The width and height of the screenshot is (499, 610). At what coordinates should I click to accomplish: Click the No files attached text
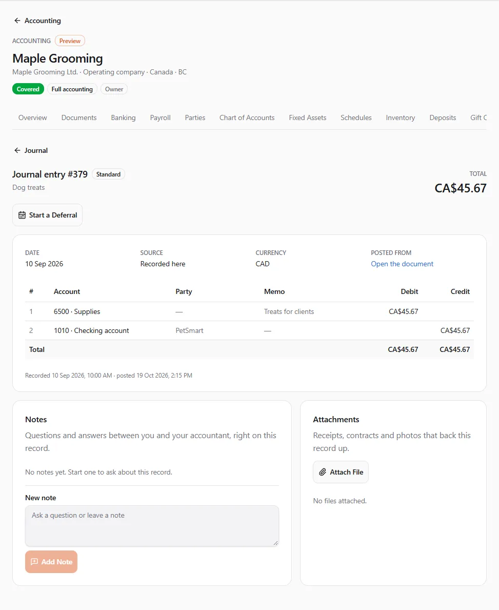[x=340, y=501]
